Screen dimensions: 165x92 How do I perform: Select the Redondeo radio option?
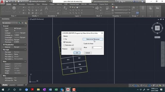[x=64, y=42]
